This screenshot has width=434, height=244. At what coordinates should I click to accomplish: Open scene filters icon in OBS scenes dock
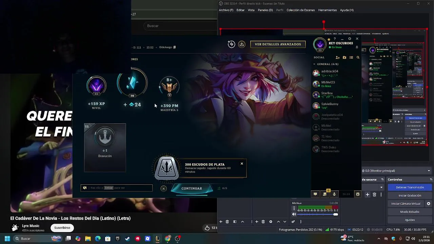[235, 222]
